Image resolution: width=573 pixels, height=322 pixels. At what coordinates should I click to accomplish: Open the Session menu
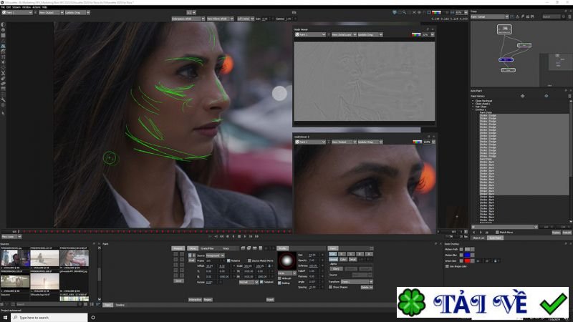click(16, 7)
